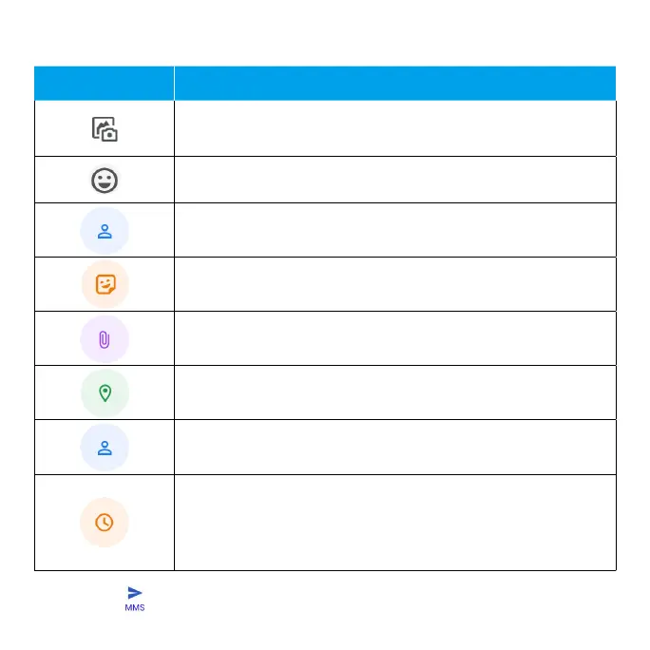The width and height of the screenshot is (650, 650).
Task: Open the emoji smiley face icon
Action: point(105,181)
